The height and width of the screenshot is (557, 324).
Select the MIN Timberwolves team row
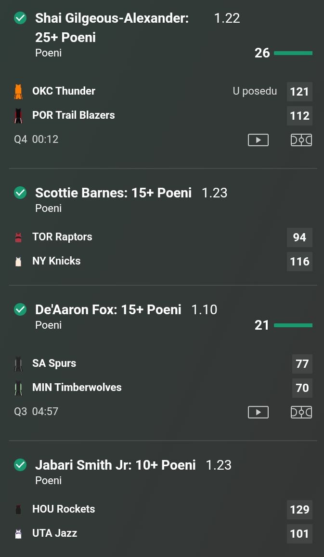click(77, 388)
